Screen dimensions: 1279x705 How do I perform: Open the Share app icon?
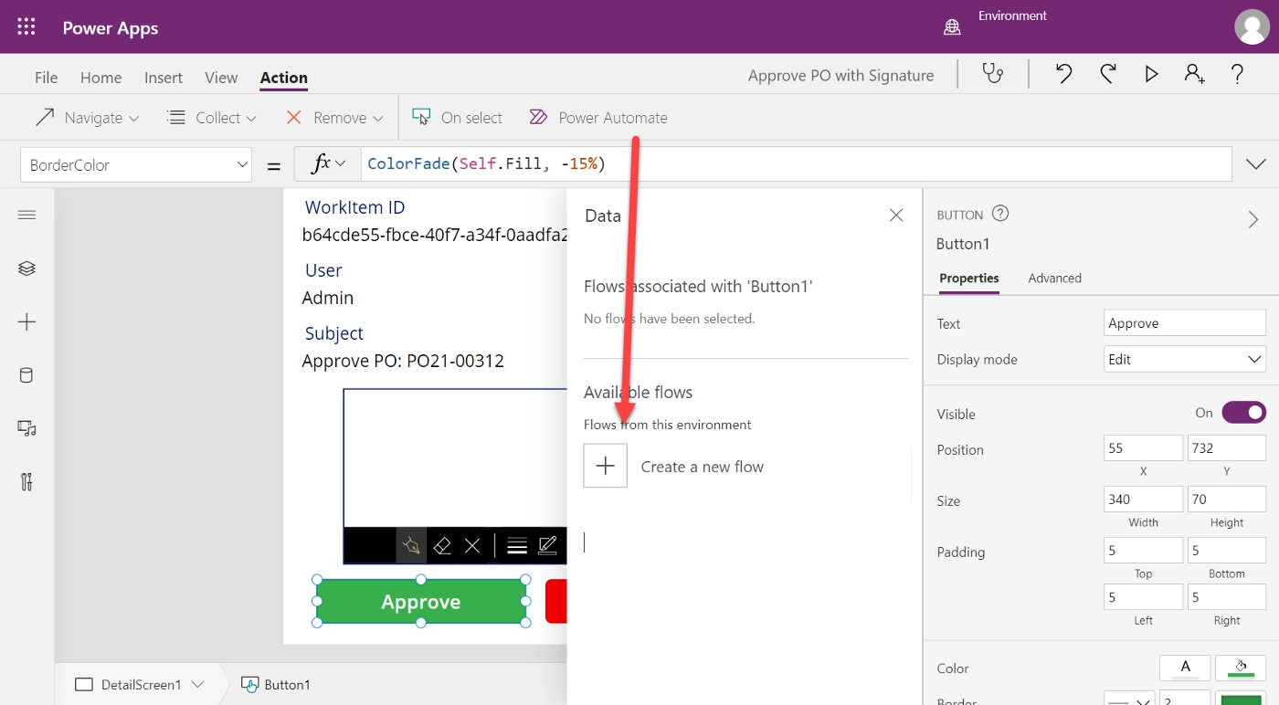[1194, 74]
